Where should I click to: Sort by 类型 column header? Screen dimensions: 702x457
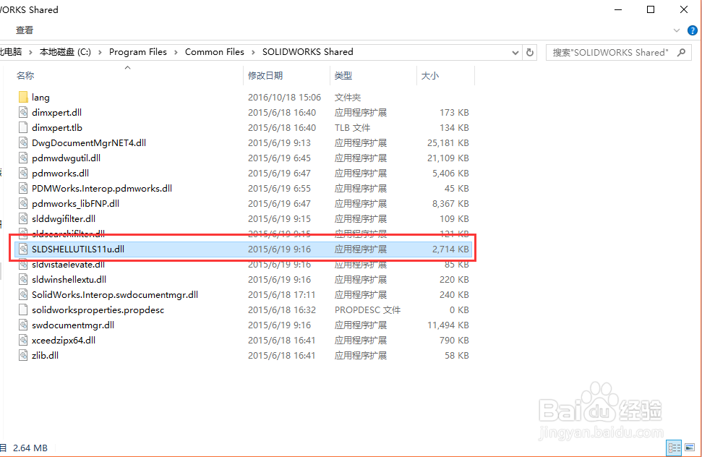(343, 76)
